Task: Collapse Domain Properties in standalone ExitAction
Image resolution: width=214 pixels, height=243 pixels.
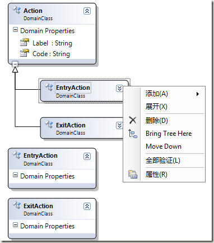Action: coord(15,225)
